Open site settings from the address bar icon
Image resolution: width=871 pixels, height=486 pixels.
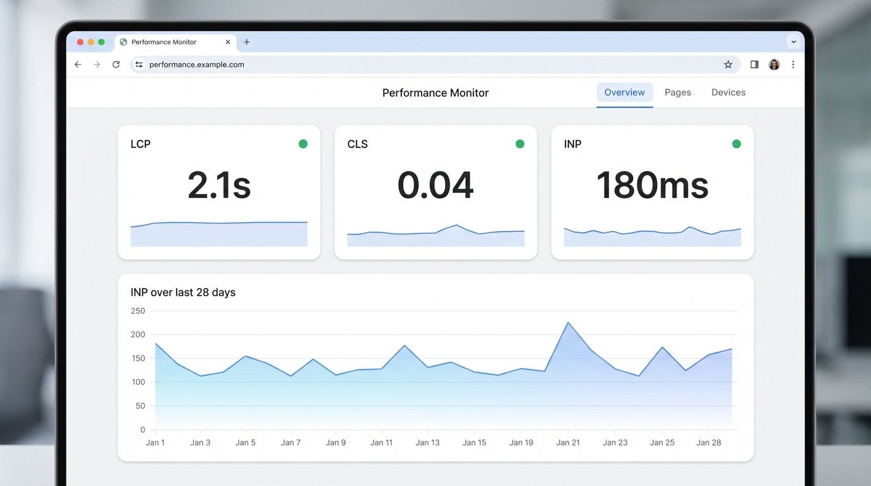pos(138,64)
